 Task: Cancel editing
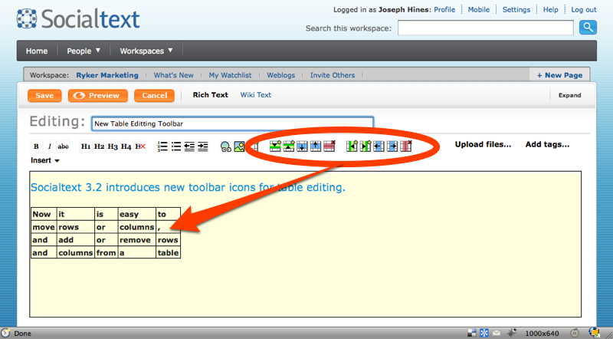click(x=155, y=96)
